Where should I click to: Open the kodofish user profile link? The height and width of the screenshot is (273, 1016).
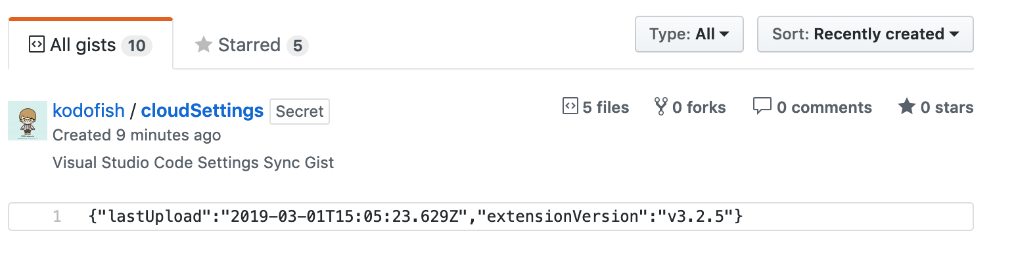[89, 111]
